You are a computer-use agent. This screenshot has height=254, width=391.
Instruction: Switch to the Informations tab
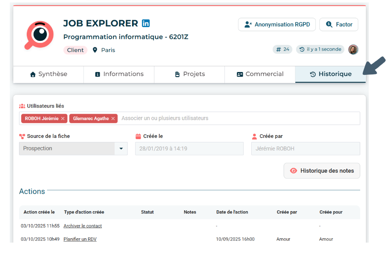(119, 74)
